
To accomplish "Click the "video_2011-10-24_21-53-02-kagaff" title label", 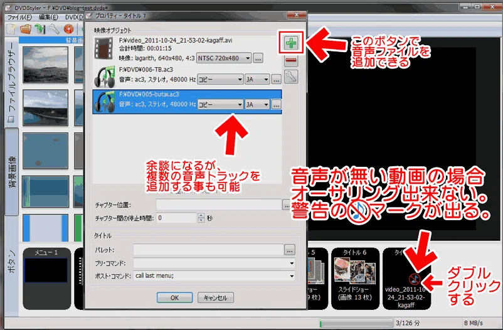I will coord(406,297).
